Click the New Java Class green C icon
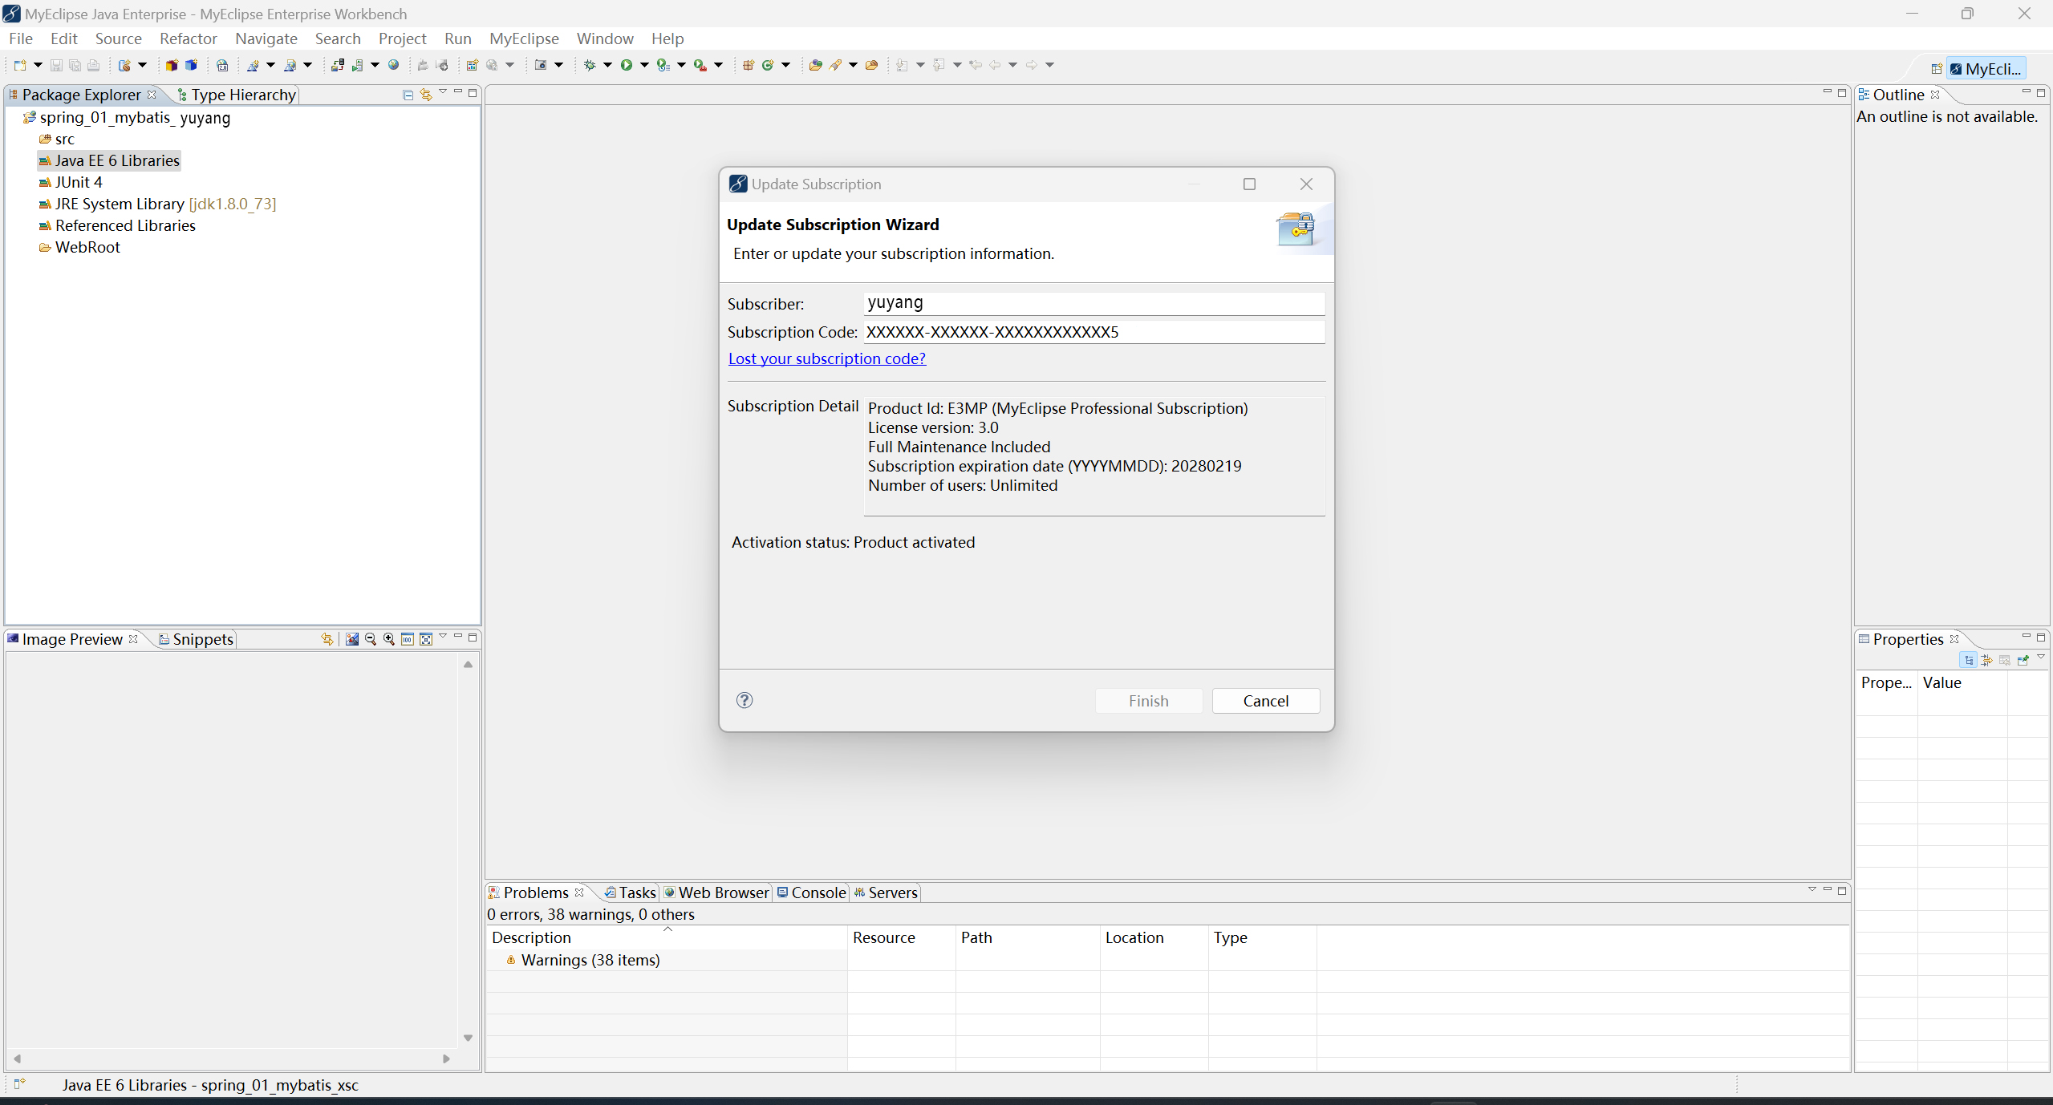Image resolution: width=2053 pixels, height=1105 pixels. [x=768, y=65]
